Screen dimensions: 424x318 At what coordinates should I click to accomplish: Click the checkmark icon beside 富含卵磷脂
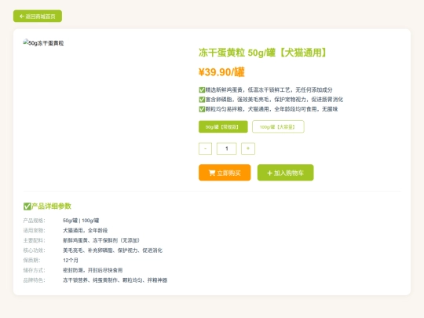[202, 100]
